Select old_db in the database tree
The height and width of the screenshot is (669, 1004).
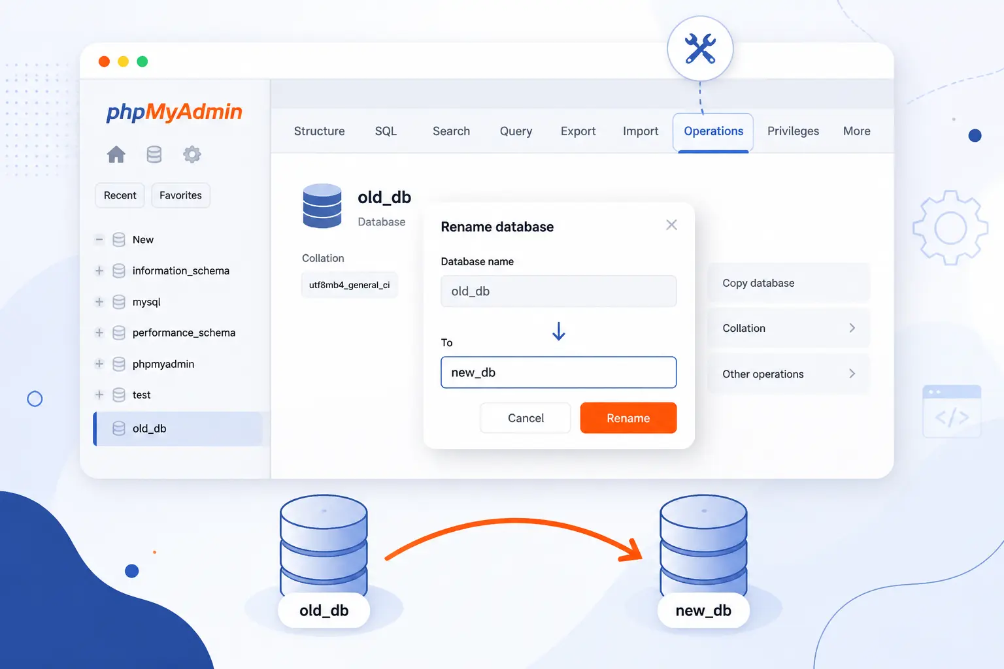[x=178, y=429]
